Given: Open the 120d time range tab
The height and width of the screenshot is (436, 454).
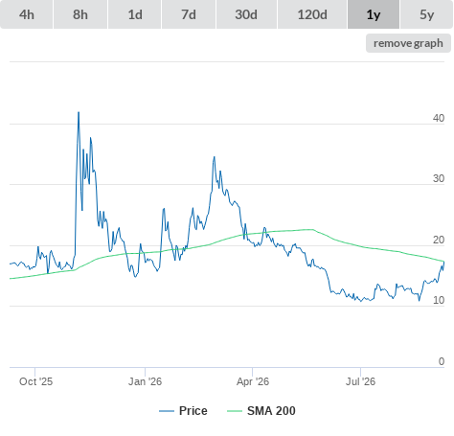Looking at the screenshot, I should click(312, 14).
